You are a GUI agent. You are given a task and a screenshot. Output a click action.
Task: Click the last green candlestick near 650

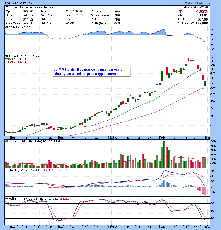(x=205, y=83)
